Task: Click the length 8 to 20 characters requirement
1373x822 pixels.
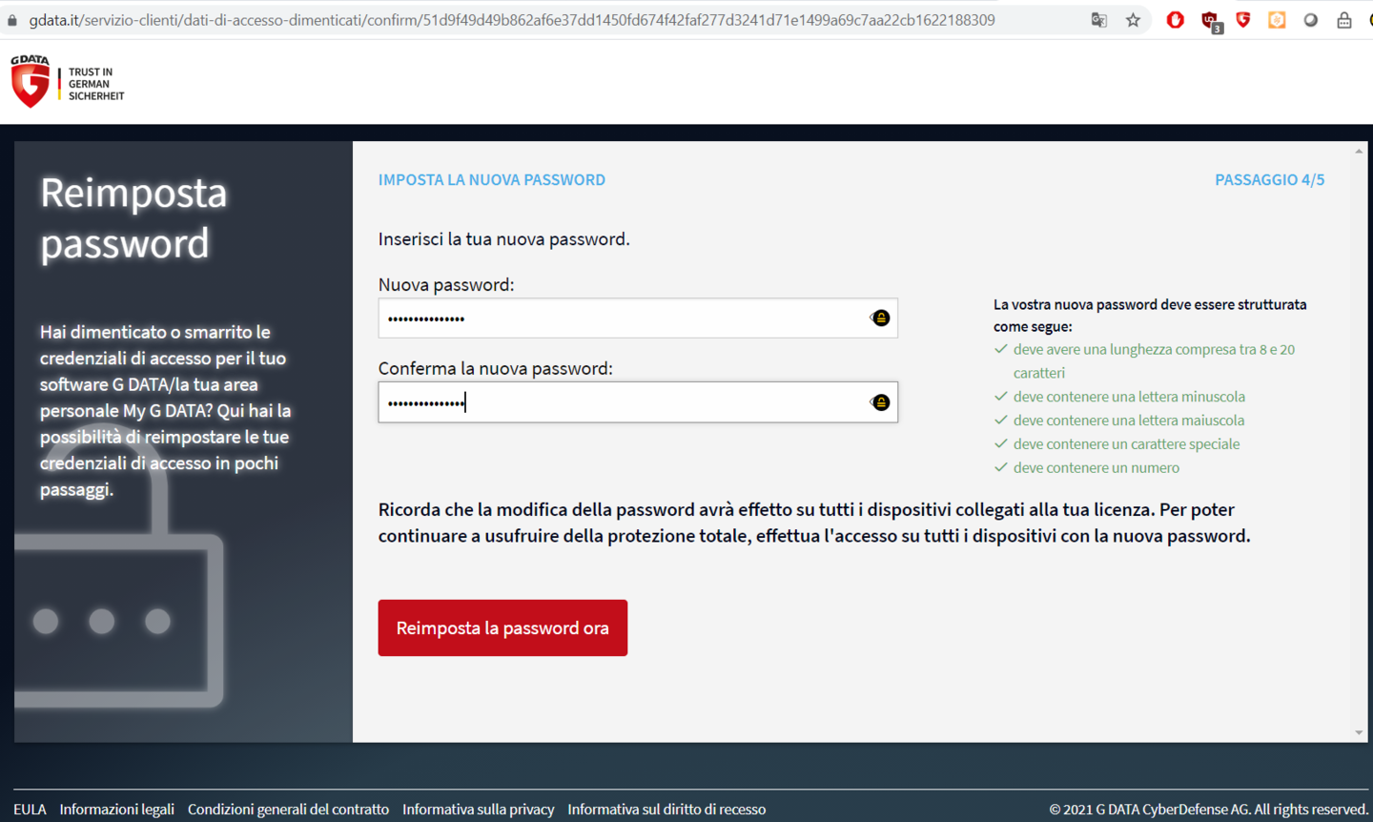Action: [1154, 361]
